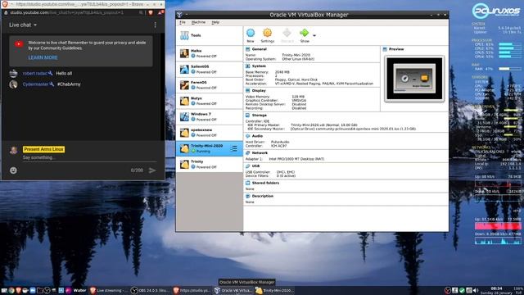Open the Tools entry in VirtualBox sidebar
The image size is (524, 295).
click(210, 35)
